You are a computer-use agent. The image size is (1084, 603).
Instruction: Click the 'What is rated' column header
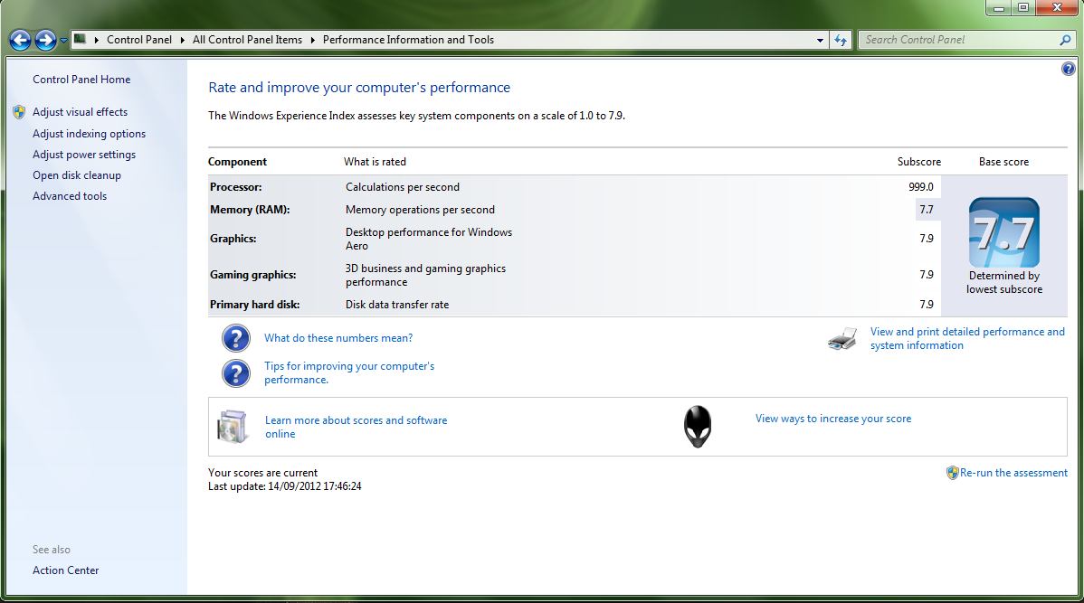(375, 162)
